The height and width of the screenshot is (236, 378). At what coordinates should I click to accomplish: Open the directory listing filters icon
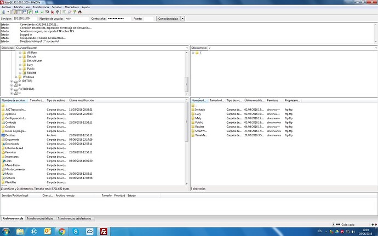click(x=64, y=12)
